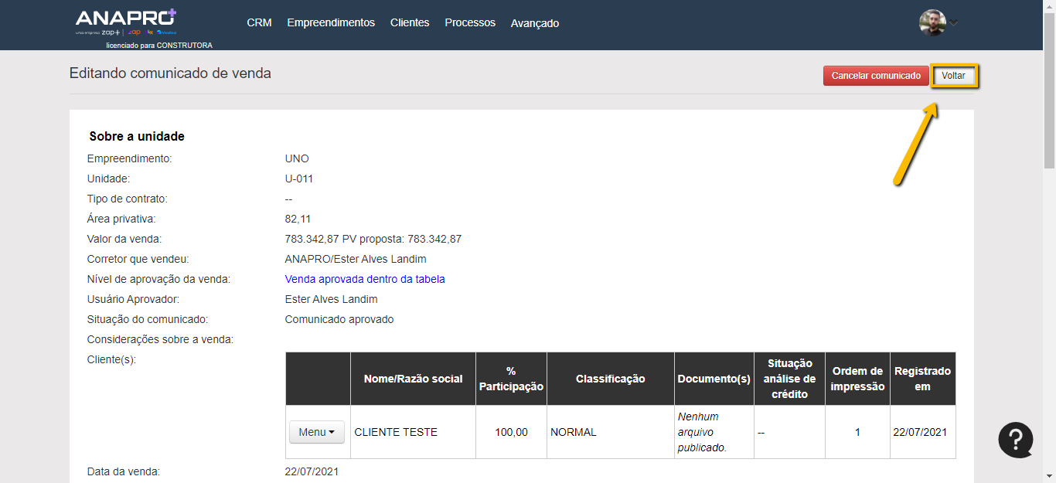
Task: Click the Registrado em column header
Action: 922,379
